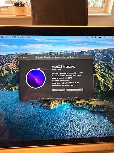Switch to the Bildskärmar tab

click(49, 57)
